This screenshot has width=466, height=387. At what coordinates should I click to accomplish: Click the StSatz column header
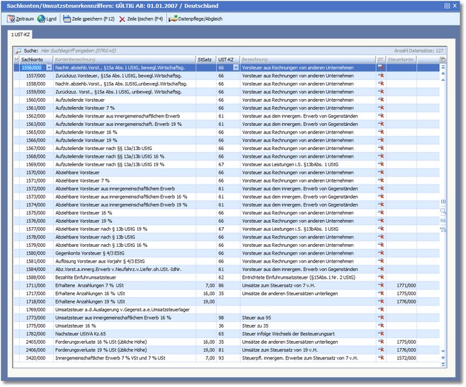[205, 59]
